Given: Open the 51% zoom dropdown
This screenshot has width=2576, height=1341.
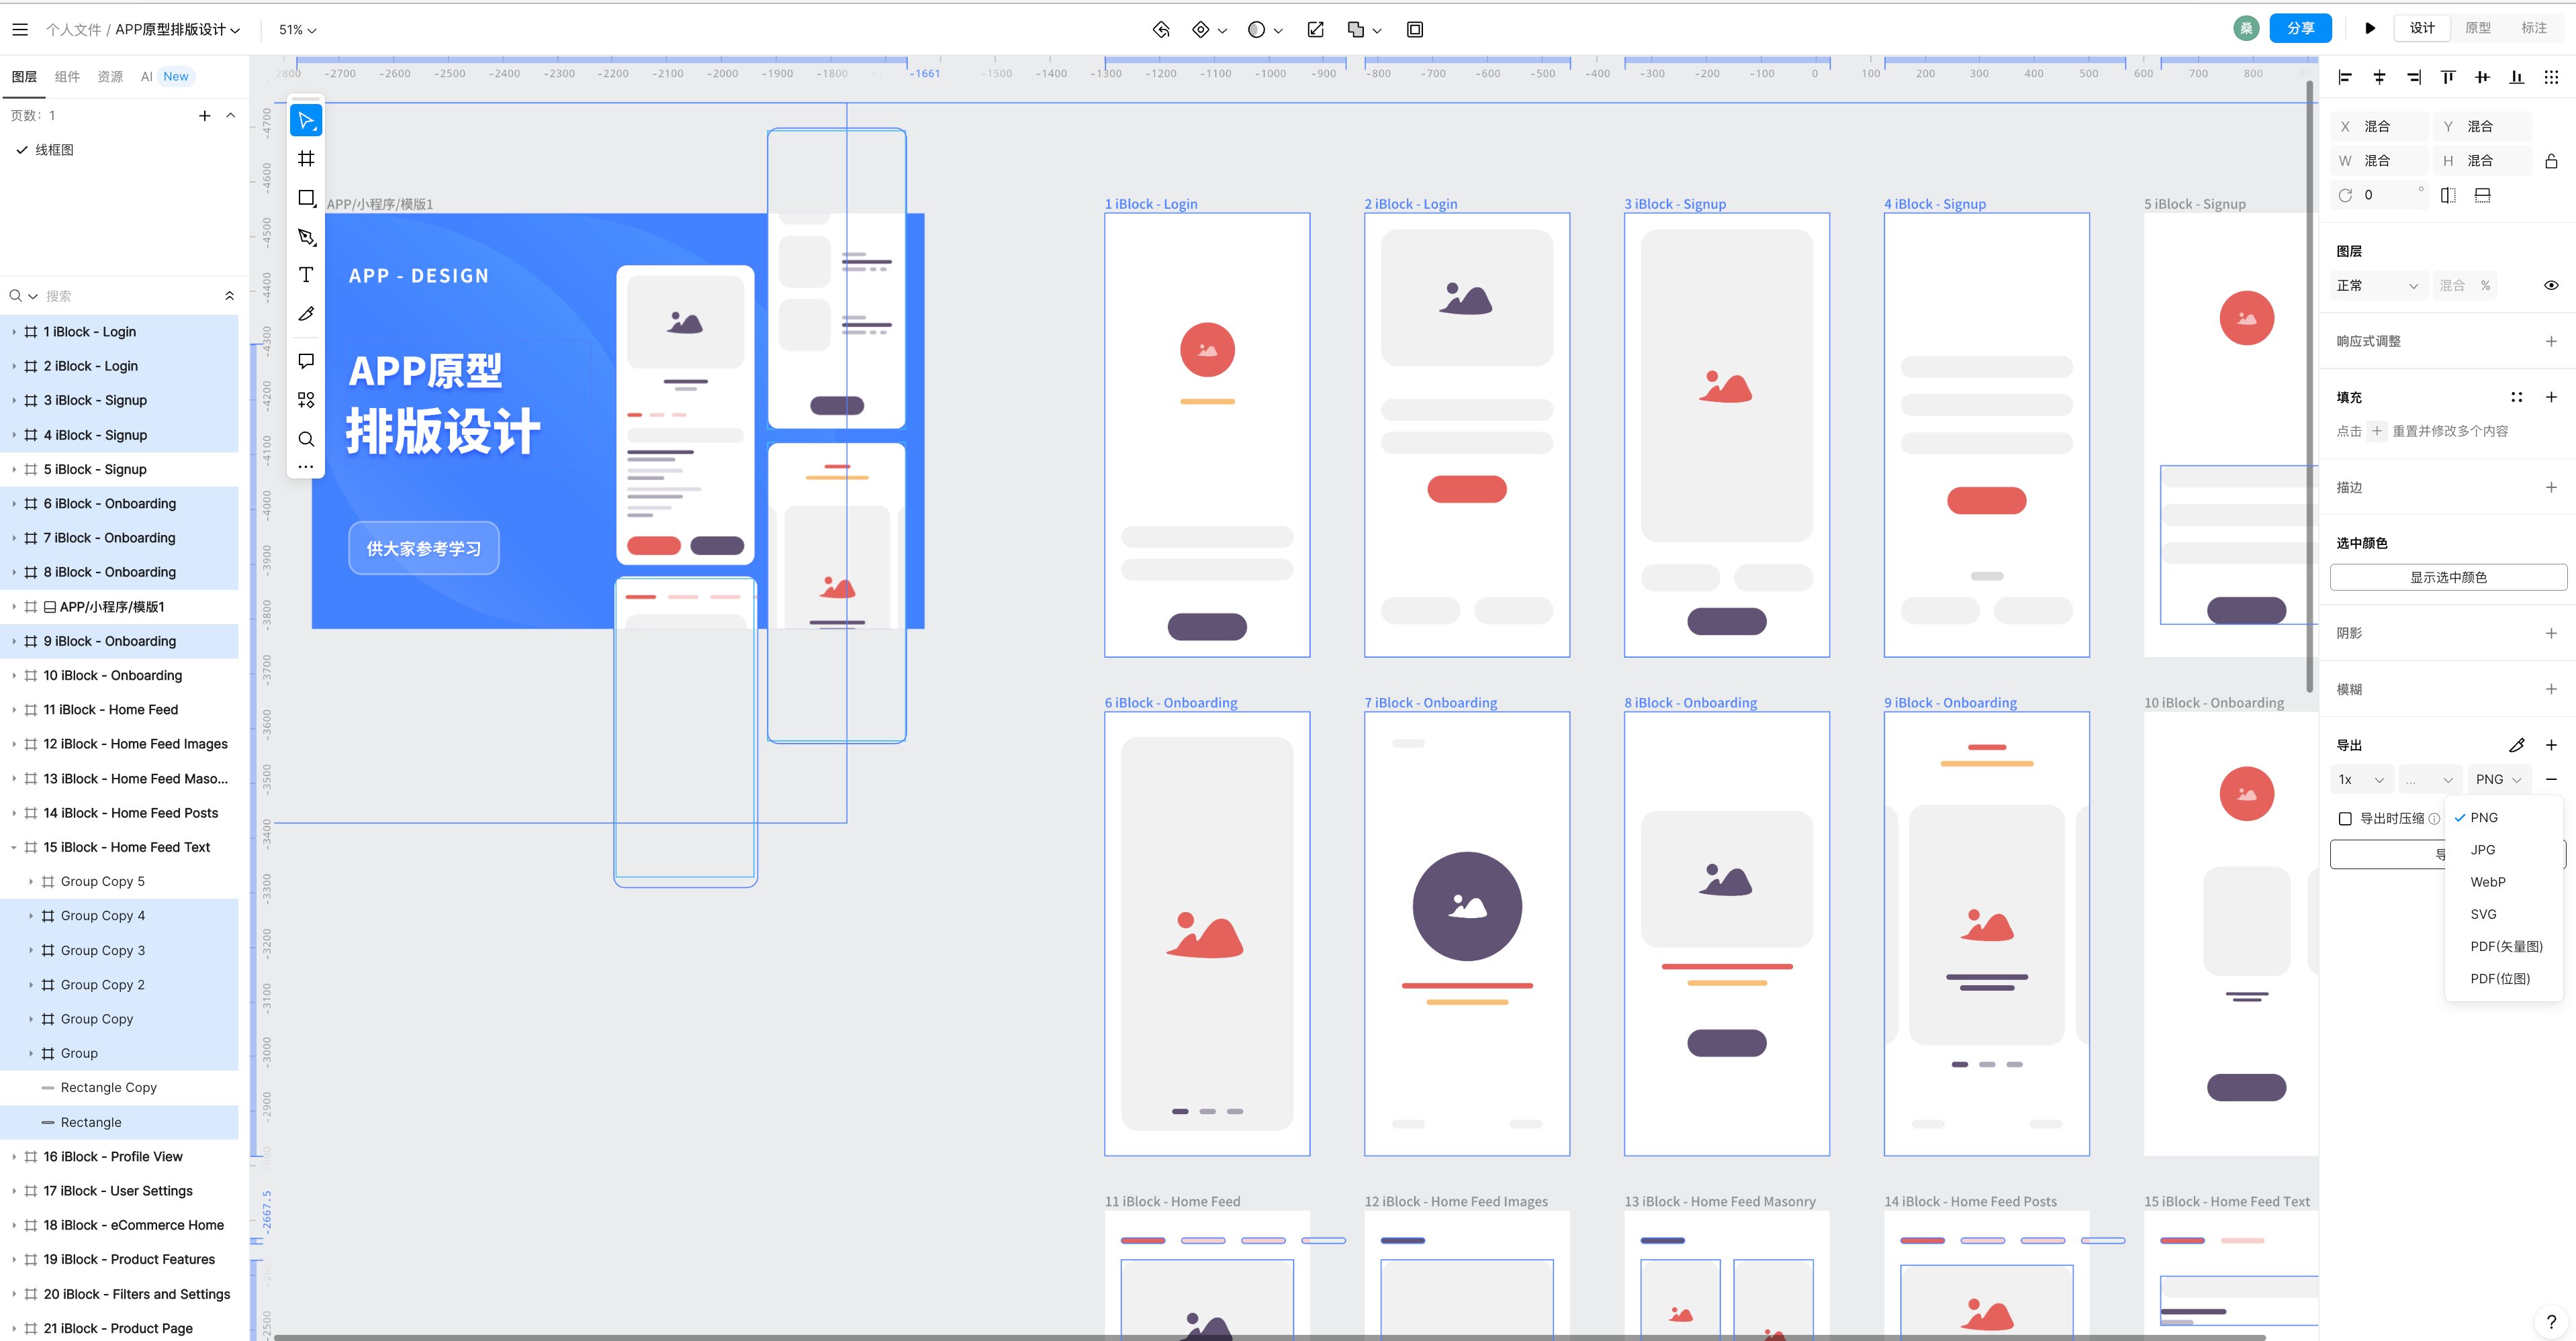Looking at the screenshot, I should coord(297,30).
